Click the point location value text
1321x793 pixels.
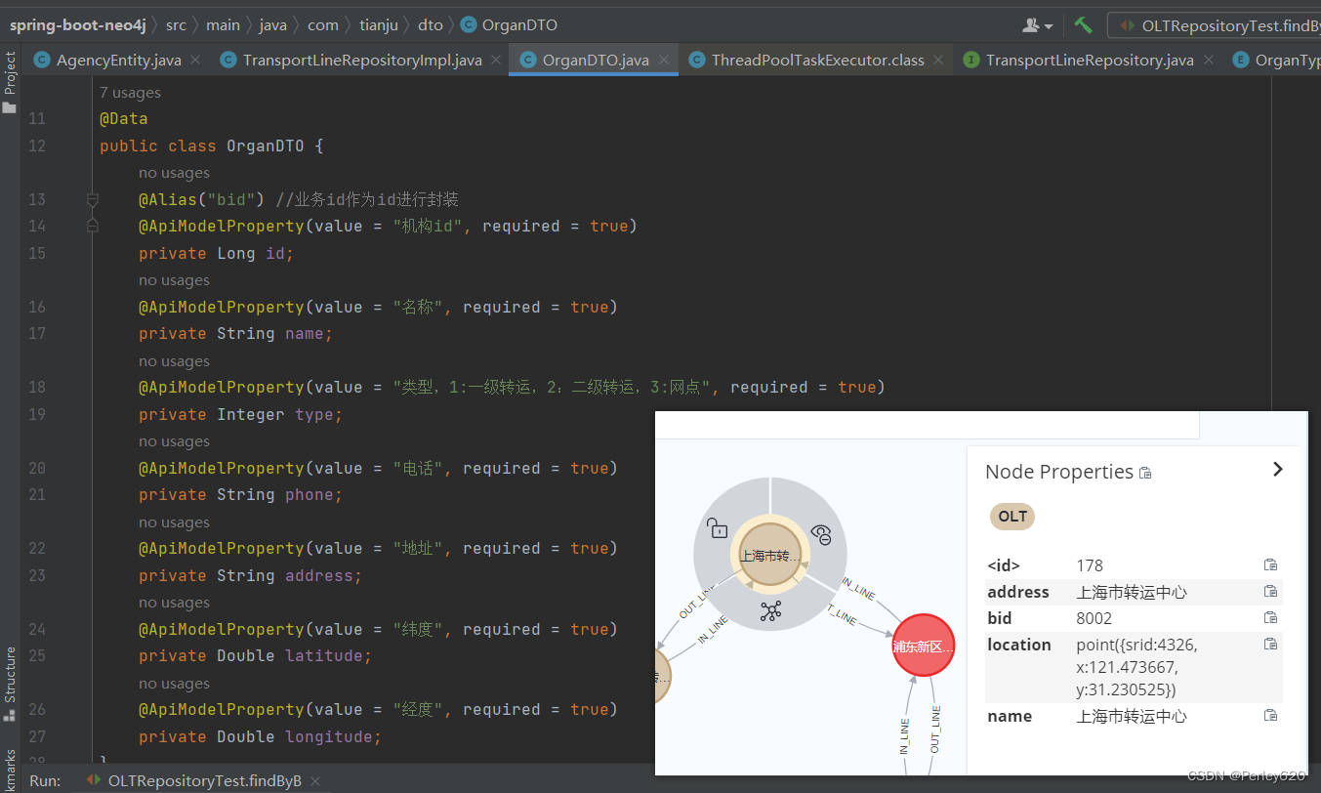(x=1137, y=667)
